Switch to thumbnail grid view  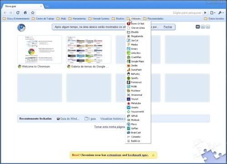(x=197, y=27)
